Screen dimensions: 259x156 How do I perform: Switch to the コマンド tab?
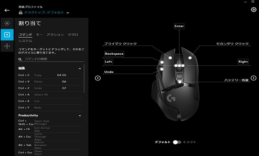(x=25, y=35)
